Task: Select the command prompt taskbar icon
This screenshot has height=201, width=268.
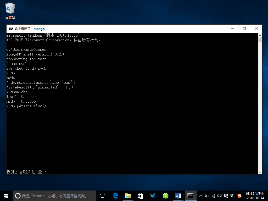Action: (191, 196)
